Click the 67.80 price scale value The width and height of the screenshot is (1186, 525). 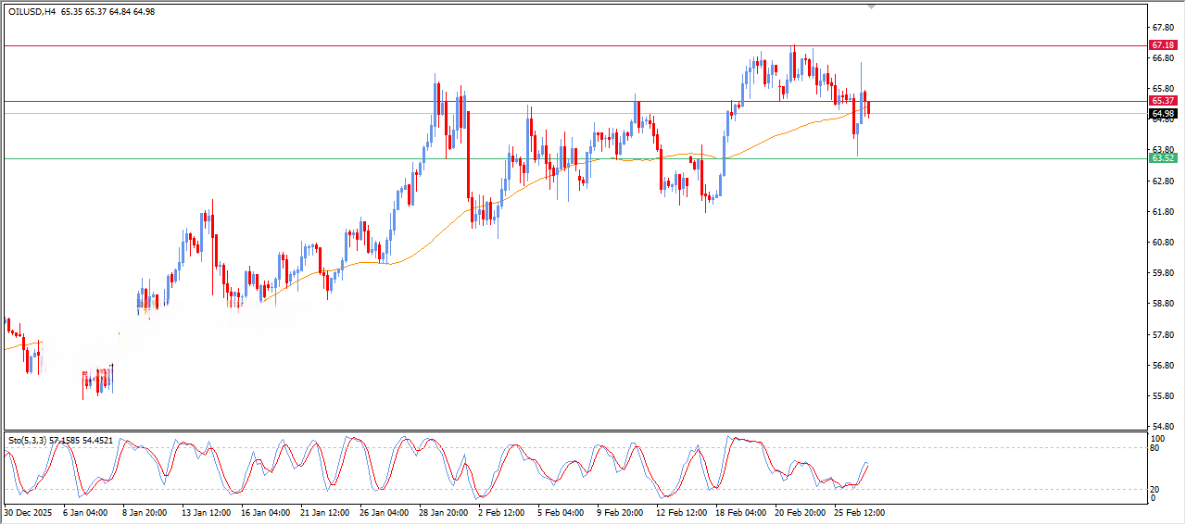[1160, 27]
